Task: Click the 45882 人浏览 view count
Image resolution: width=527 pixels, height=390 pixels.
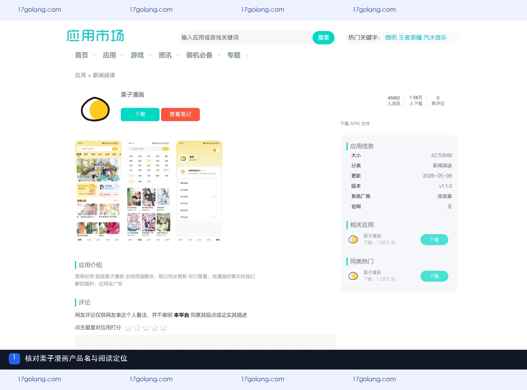Action: point(394,101)
